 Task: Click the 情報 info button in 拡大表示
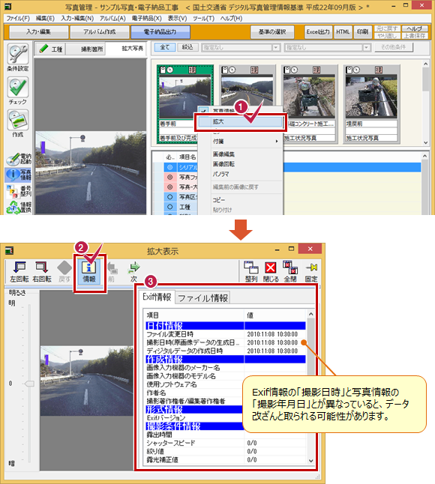(89, 271)
